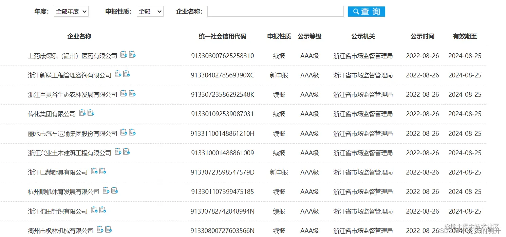Click first checklist icon by 丽水市汽车运输集团股份有限公司
The width and height of the screenshot is (506, 237).
tap(124, 132)
